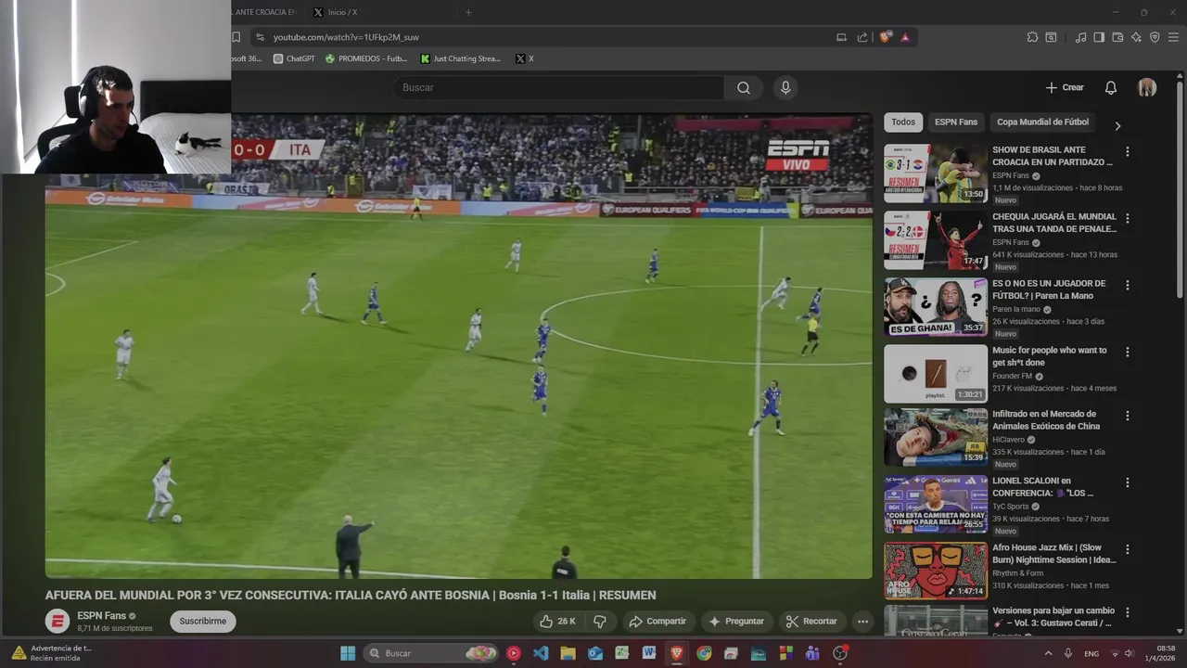Open Music for people who want video title

[x=1050, y=356]
